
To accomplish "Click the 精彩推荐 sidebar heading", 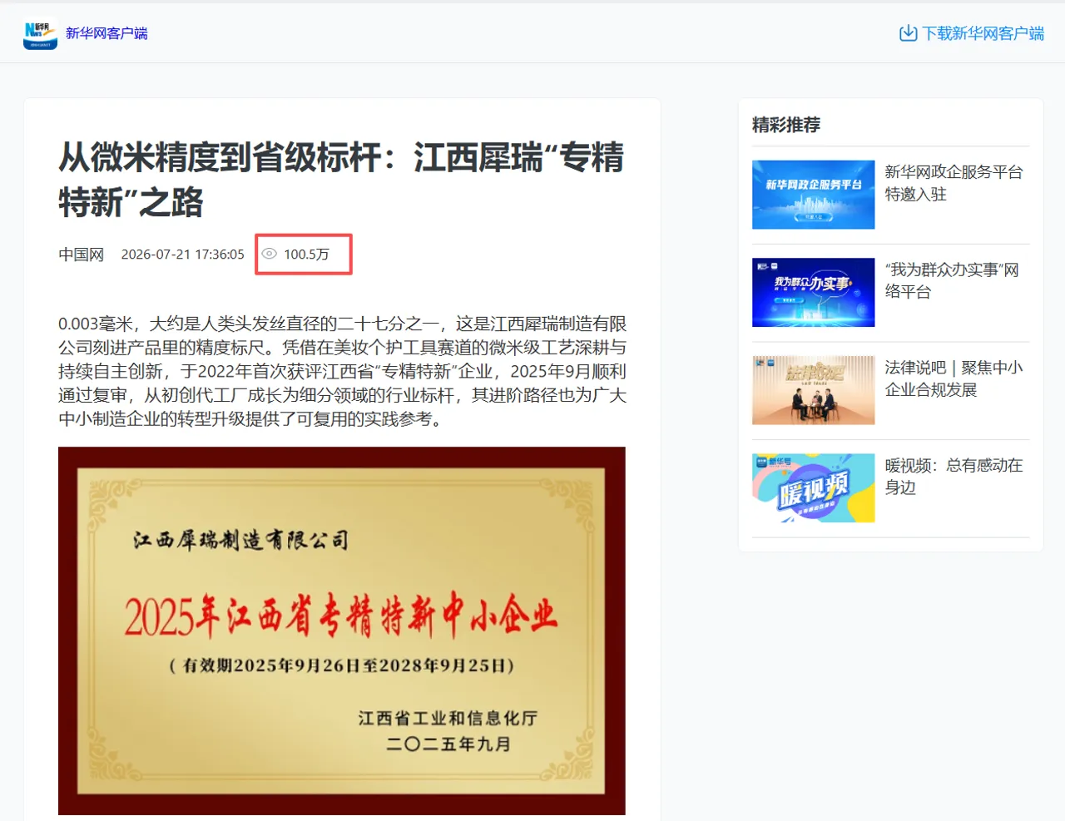I will (786, 125).
